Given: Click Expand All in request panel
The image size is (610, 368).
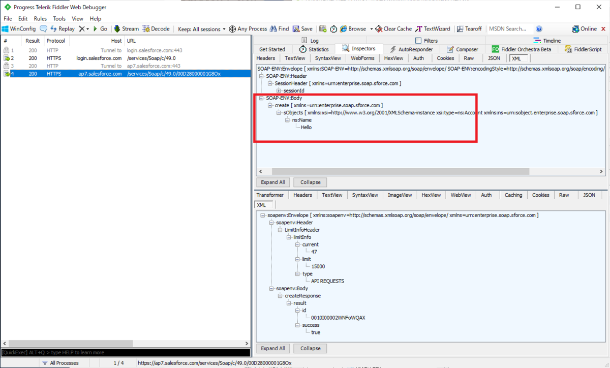Looking at the screenshot, I should click(x=273, y=182).
